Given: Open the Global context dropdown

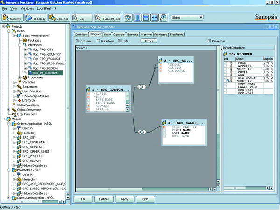Looking at the screenshot, I should (x=201, y=18).
